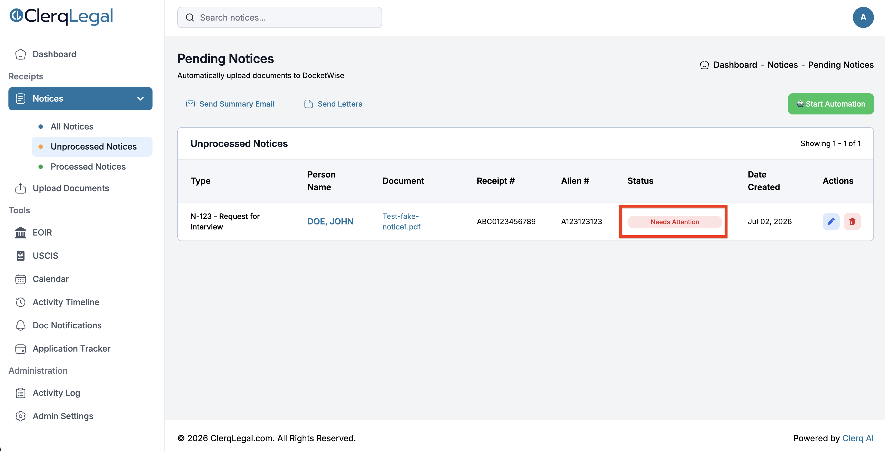Click Showing 1 - 1 of 1 text

[x=831, y=143]
